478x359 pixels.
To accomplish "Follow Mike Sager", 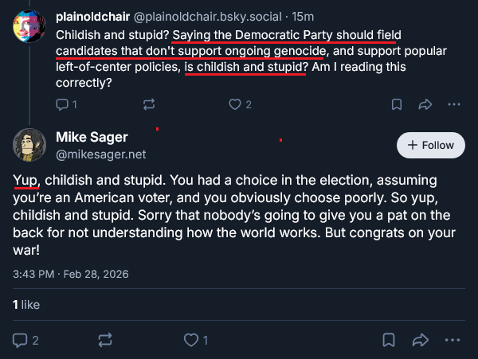I will click(x=430, y=145).
